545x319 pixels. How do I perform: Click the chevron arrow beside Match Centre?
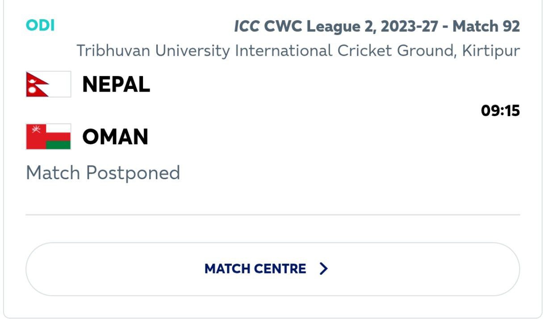pos(324,269)
